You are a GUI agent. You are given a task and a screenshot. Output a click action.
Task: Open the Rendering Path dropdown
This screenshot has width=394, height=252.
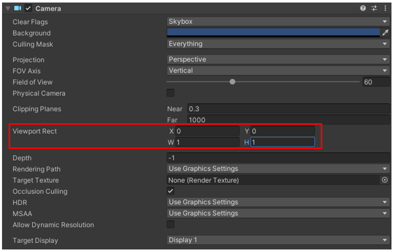[x=278, y=169]
